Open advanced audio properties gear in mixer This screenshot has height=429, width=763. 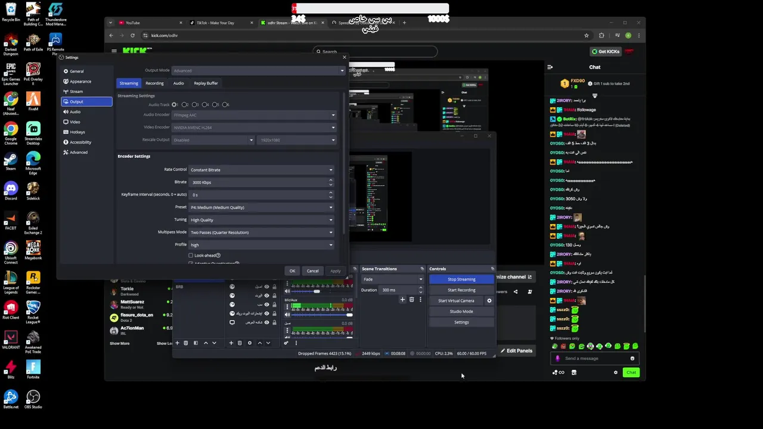tap(286, 343)
